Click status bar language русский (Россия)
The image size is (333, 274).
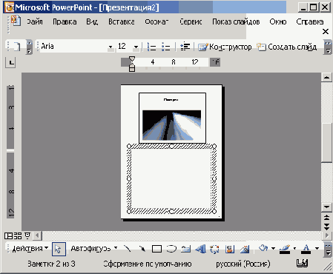[243, 264]
